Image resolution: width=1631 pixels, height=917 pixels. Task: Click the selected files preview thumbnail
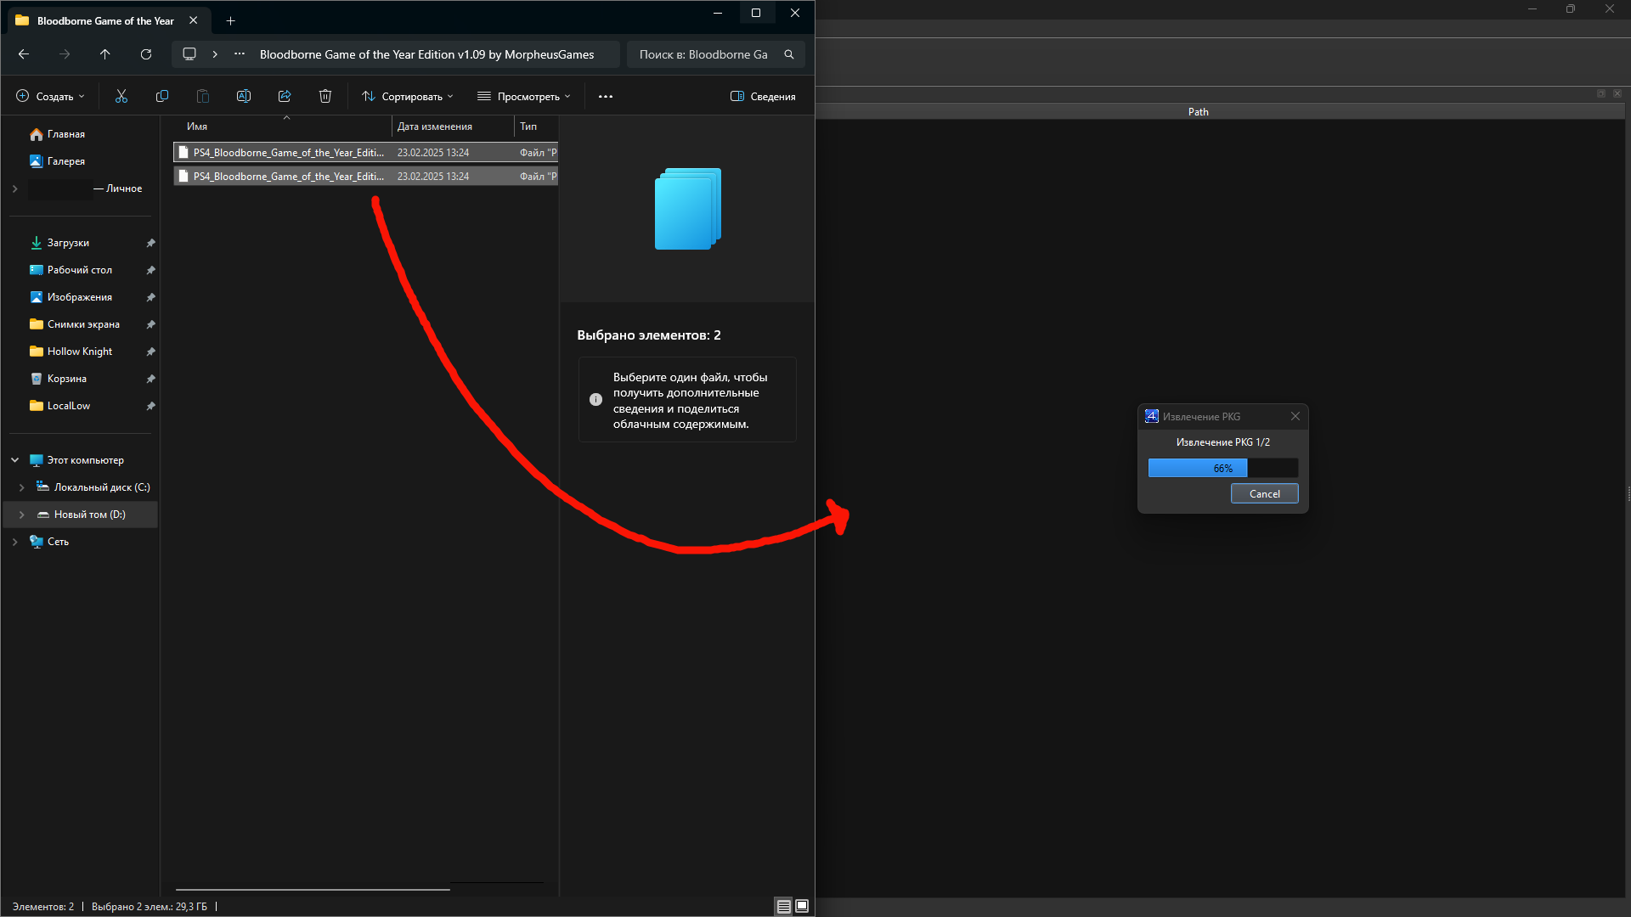click(687, 209)
